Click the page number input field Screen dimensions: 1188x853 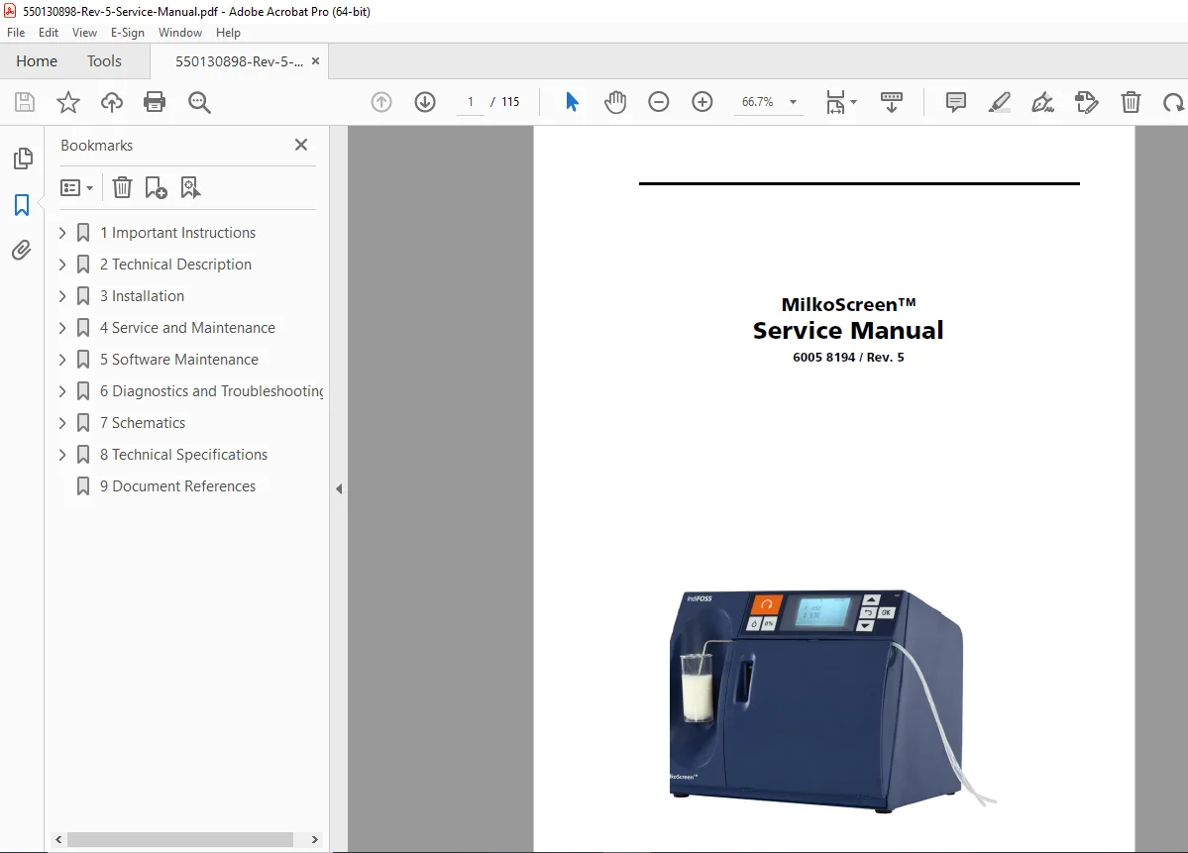(x=471, y=101)
